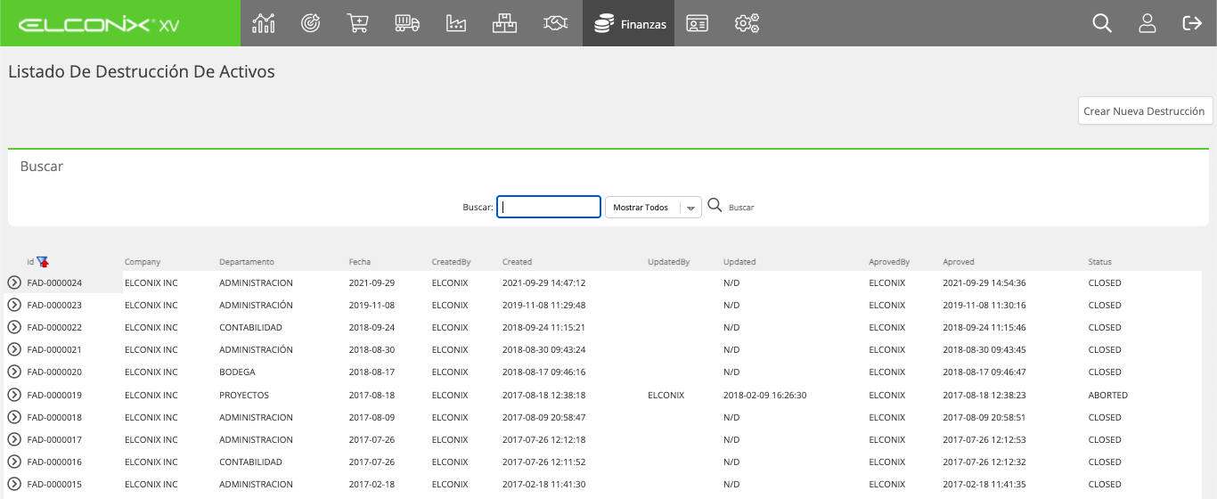Sort by Company column header

pyautogui.click(x=143, y=262)
